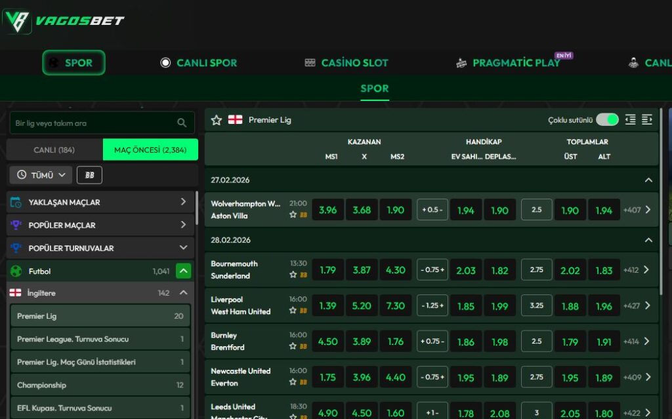Pick MS2 odds 1.76 for Brentford
This screenshot has width=672, height=419.
[395, 342]
